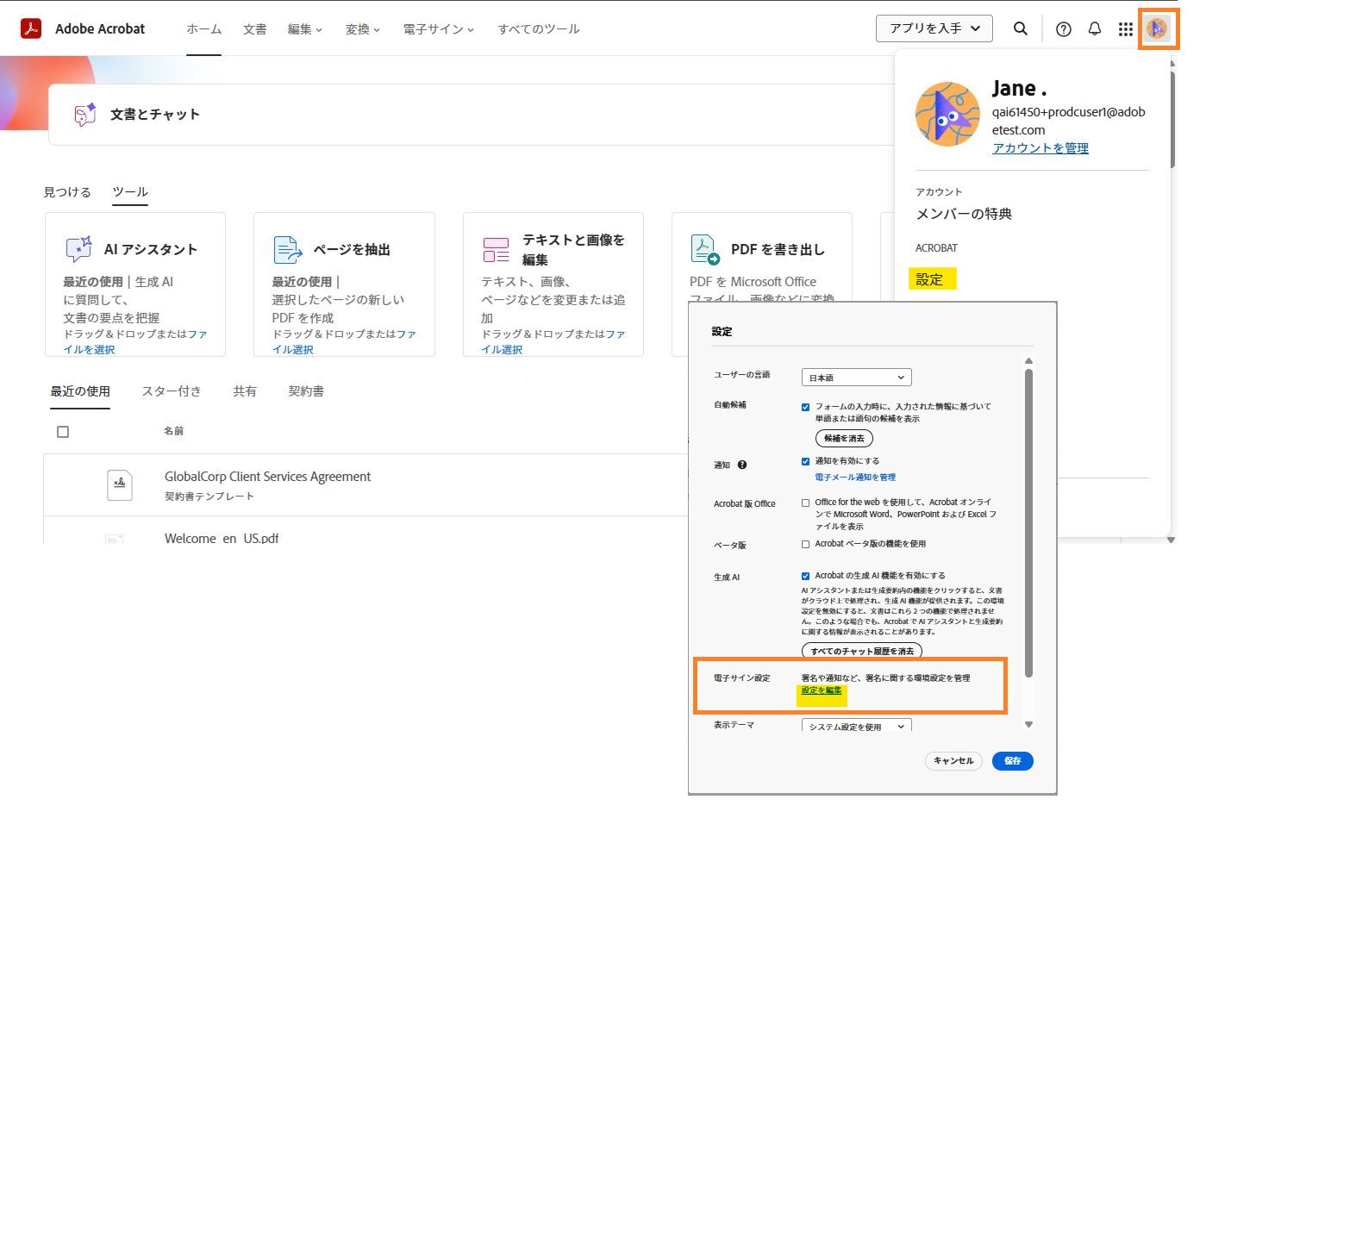Click the GlobalCorp agreement file icon
The width and height of the screenshot is (1356, 1243).
coord(119,484)
